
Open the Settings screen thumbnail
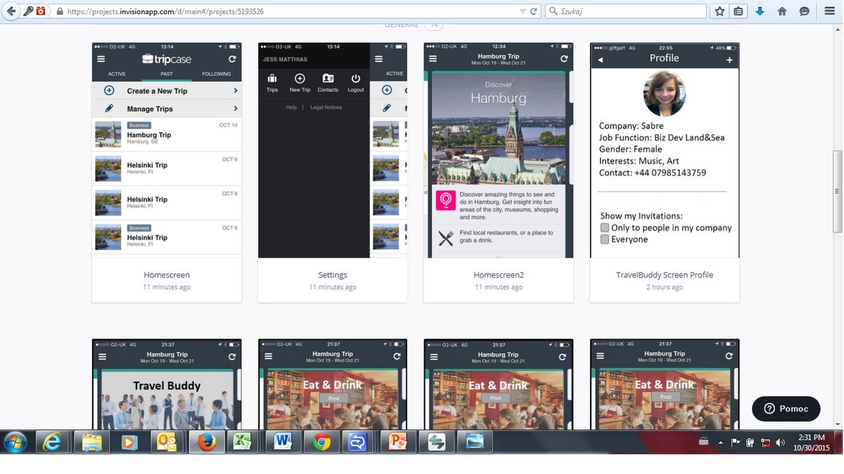(x=333, y=150)
